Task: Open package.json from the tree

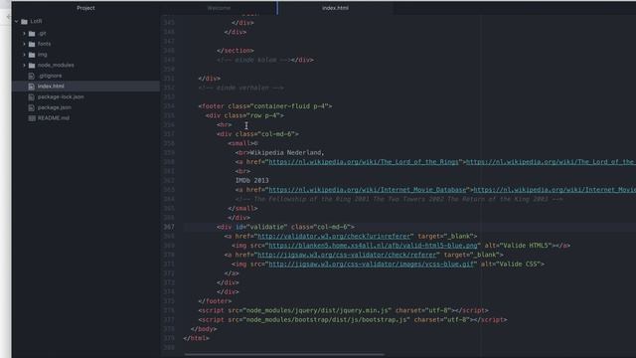Action: click(55, 107)
